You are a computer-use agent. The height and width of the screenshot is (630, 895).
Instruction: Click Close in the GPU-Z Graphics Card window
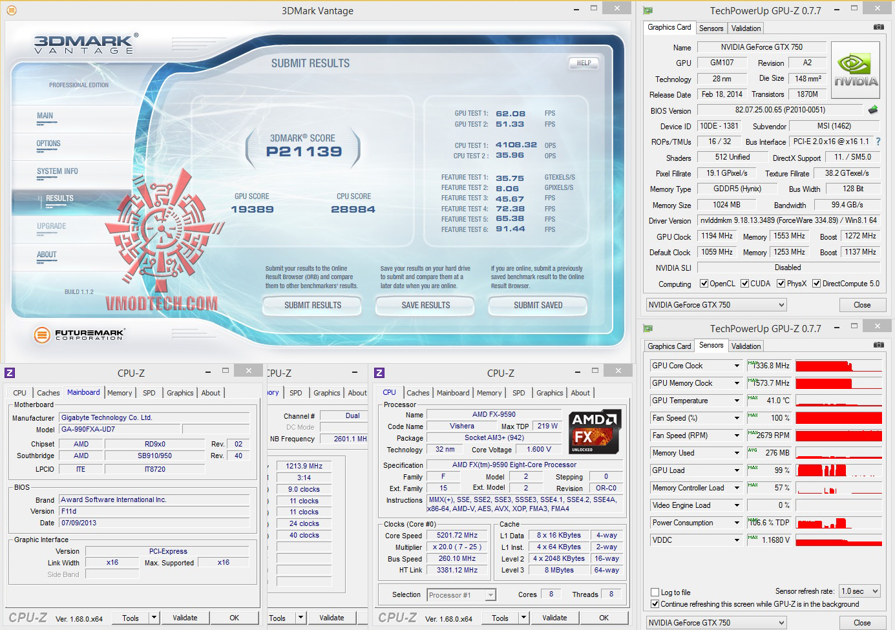pos(862,305)
